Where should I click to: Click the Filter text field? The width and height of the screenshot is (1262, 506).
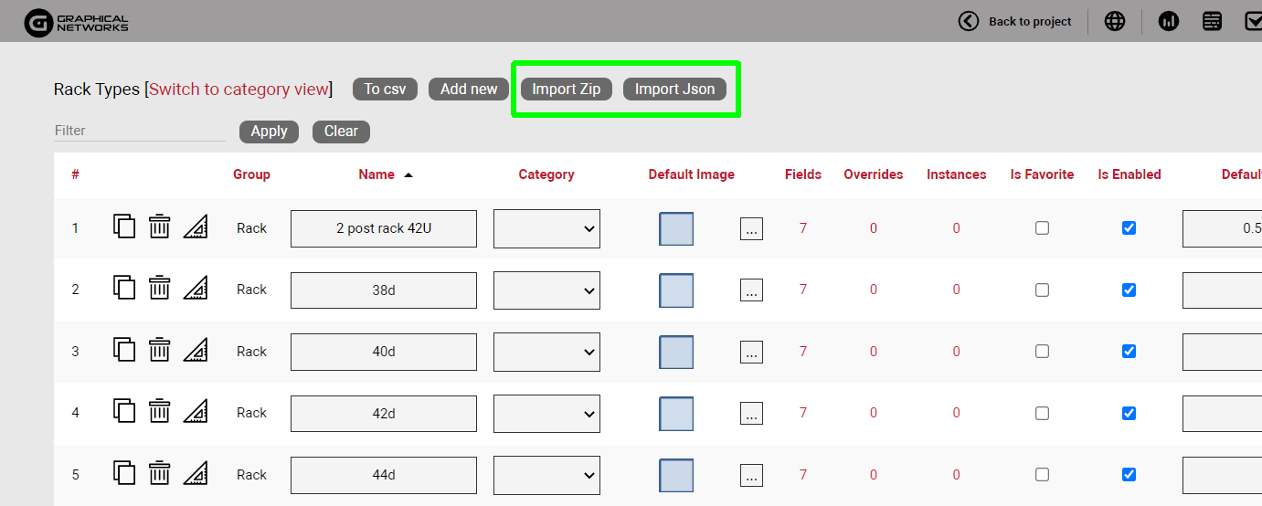pos(139,131)
